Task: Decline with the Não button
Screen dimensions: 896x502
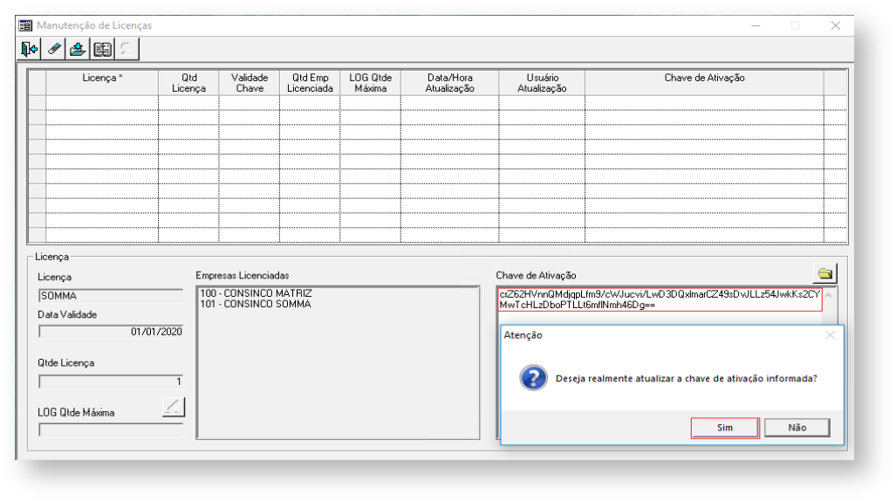Action: 797,428
